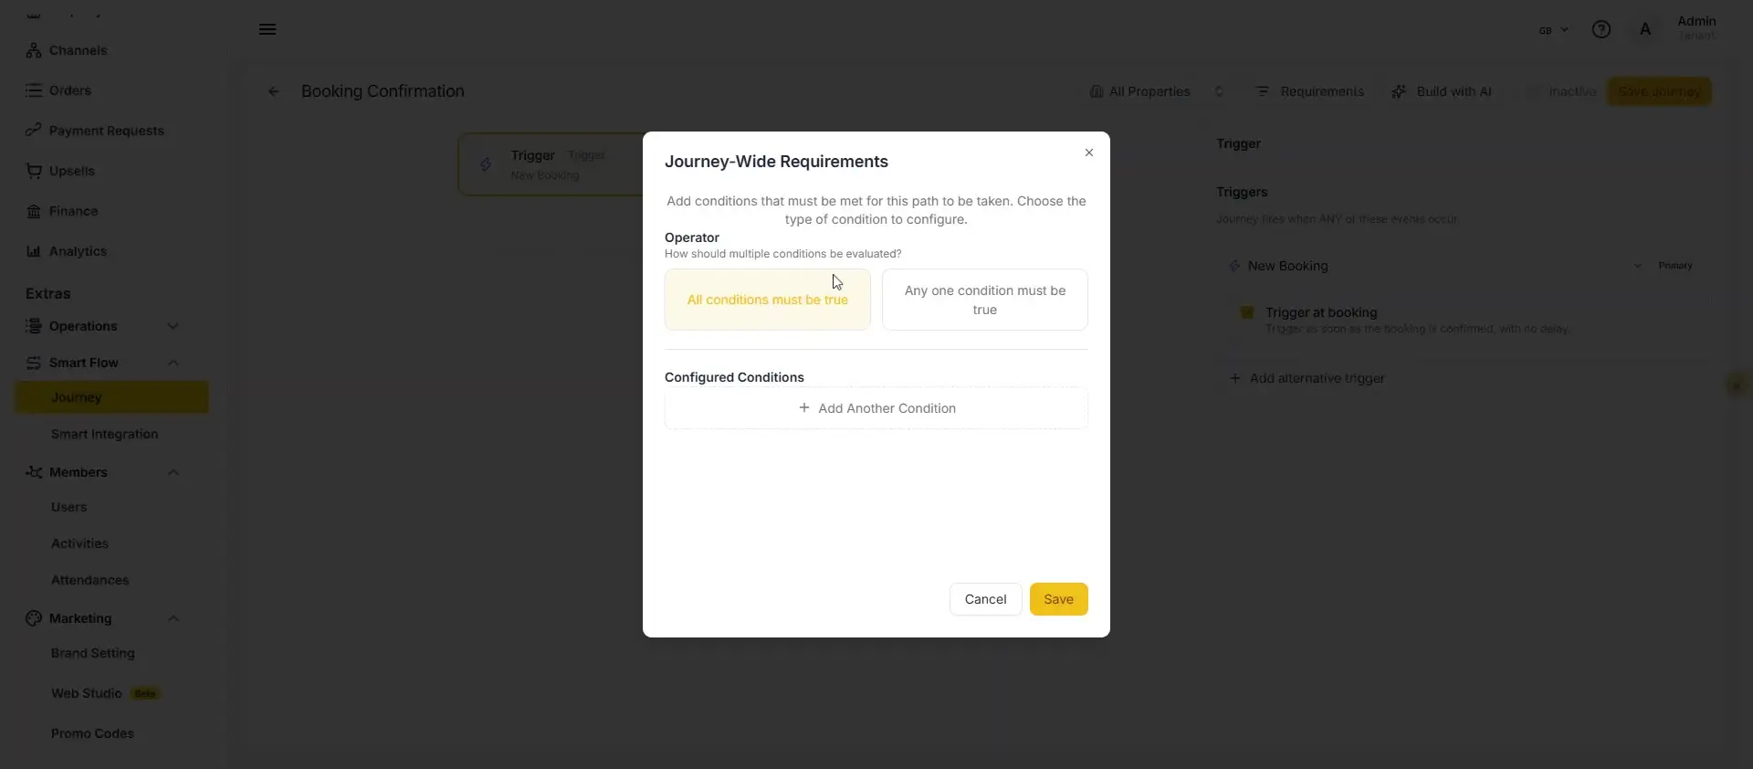Viewport: 1753px width, 769px height.
Task: Open Users under Members
Action: click(68, 507)
